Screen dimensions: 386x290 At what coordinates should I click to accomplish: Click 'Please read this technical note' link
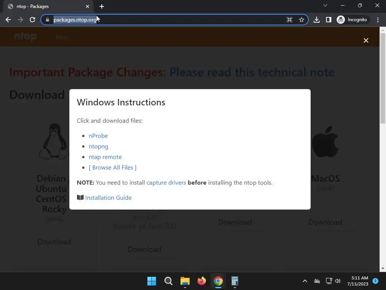point(252,72)
